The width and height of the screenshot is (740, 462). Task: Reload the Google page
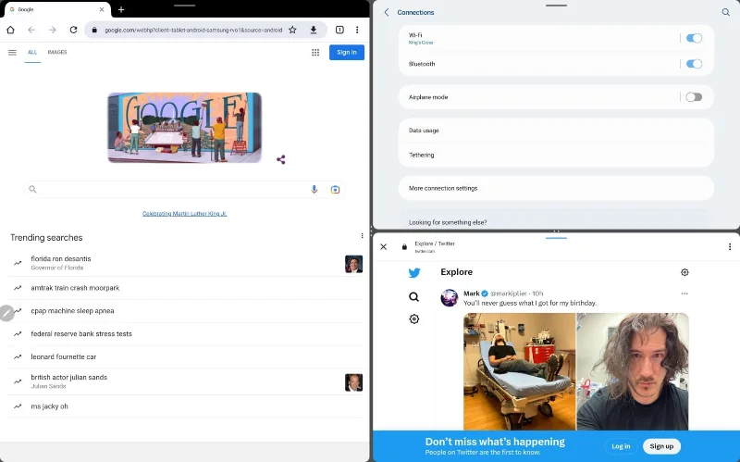pos(73,30)
